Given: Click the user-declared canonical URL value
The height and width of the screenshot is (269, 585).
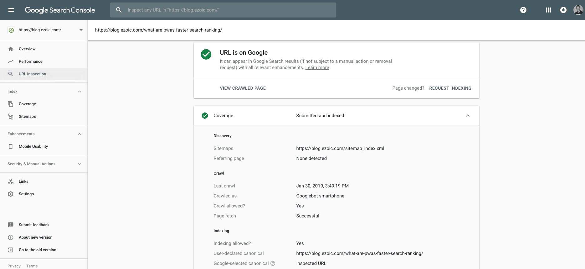Looking at the screenshot, I should click(360, 253).
